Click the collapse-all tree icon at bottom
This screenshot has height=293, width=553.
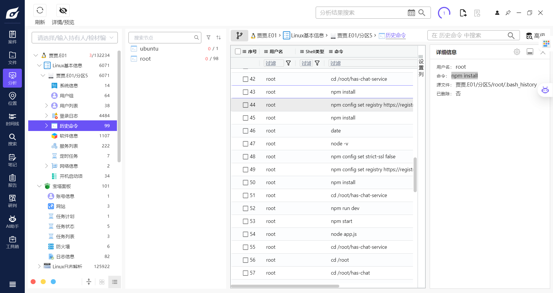coord(89,282)
